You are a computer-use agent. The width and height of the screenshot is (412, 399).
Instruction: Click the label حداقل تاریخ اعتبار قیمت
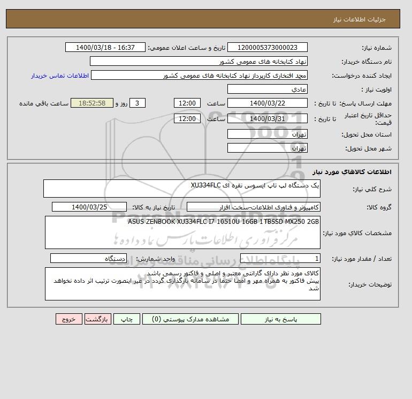tap(368, 119)
